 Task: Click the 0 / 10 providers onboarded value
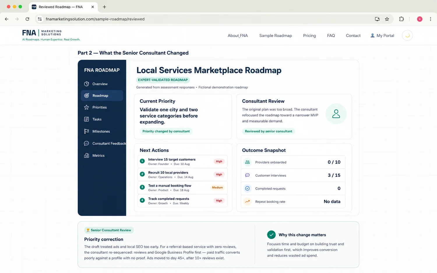(x=334, y=162)
